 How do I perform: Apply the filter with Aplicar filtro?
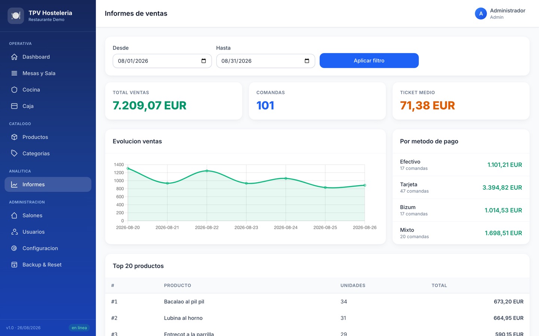(x=369, y=60)
